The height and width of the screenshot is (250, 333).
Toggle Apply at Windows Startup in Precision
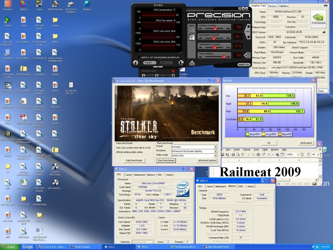[x=139, y=57]
